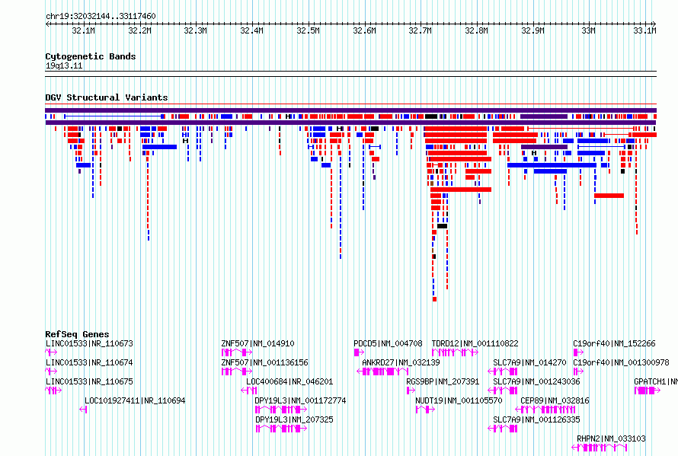Click the 33.1M ruler tick label
Viewport: 678px width, 456px height.
644,30
